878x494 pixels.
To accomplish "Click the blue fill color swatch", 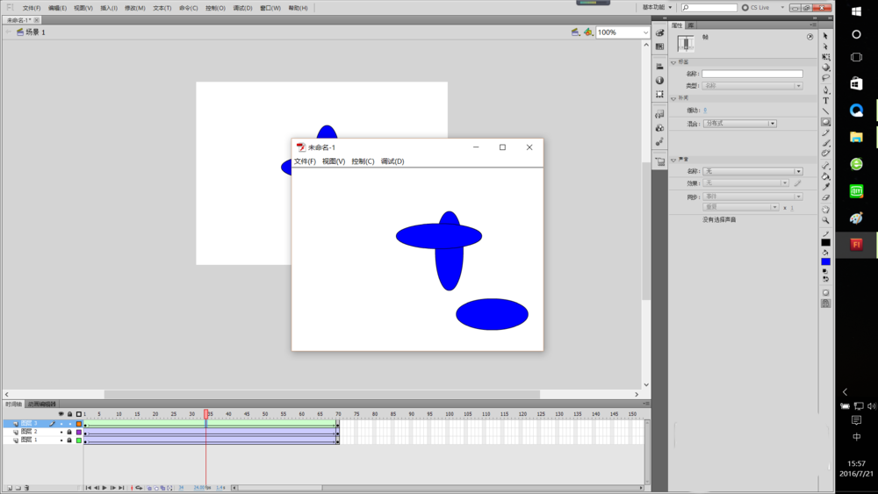I will coord(825,261).
